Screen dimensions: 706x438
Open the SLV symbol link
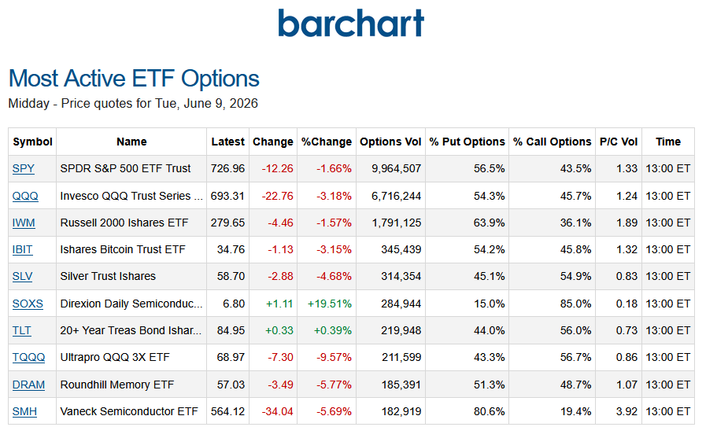[23, 276]
